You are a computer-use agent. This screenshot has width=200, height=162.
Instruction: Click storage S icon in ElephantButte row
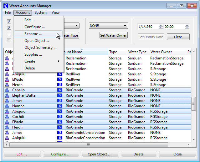point(60,95)
